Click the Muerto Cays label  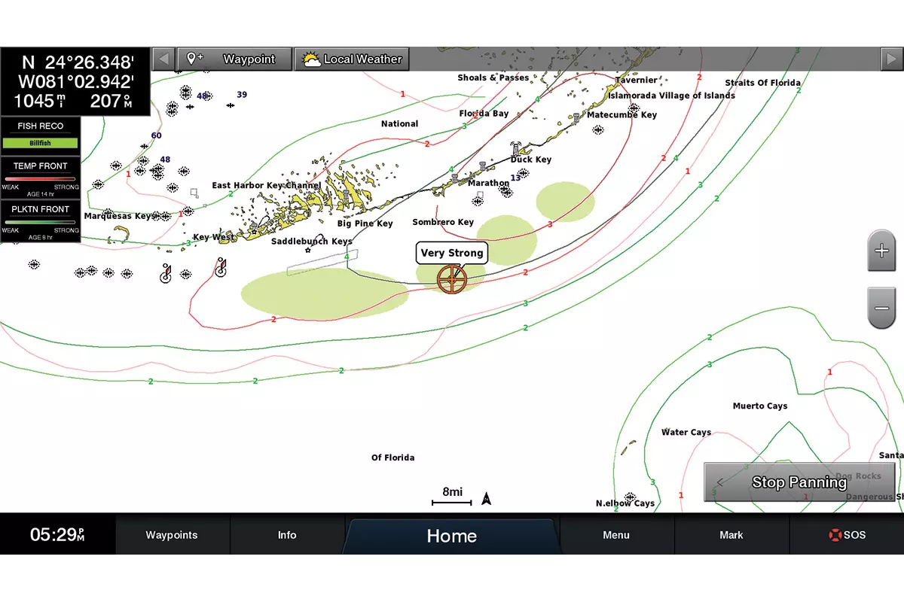760,406
